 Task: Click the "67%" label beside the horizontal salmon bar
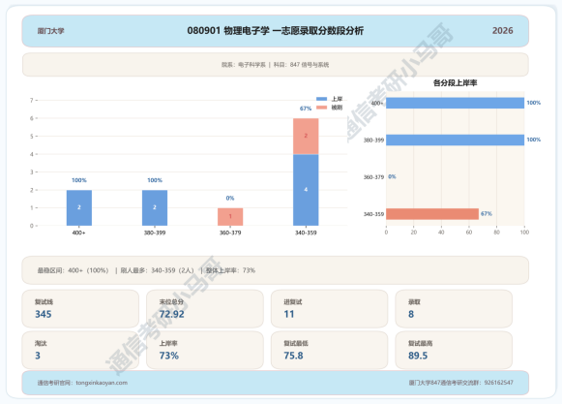click(x=487, y=213)
